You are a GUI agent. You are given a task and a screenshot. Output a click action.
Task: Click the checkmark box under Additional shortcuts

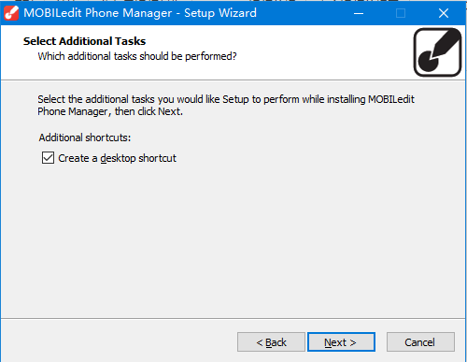tap(48, 158)
